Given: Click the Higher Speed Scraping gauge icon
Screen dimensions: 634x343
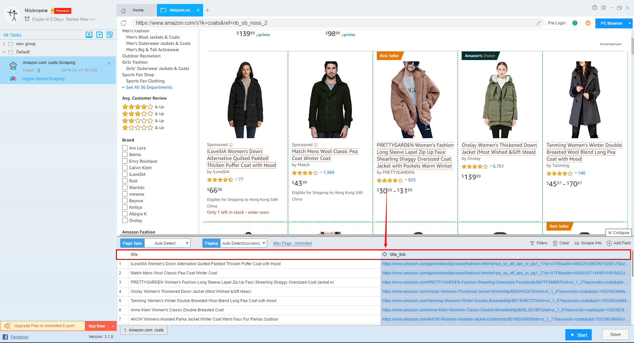Looking at the screenshot, I should click(x=13, y=79).
